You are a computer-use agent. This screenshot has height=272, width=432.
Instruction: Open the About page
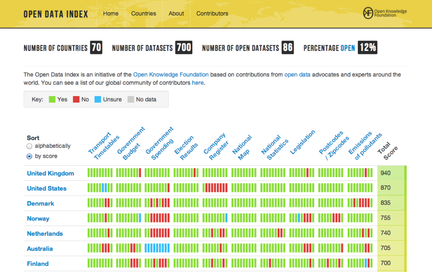click(x=176, y=13)
